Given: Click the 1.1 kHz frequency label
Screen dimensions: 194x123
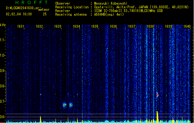Looking at the screenshot, I should [x=2, y=40].
